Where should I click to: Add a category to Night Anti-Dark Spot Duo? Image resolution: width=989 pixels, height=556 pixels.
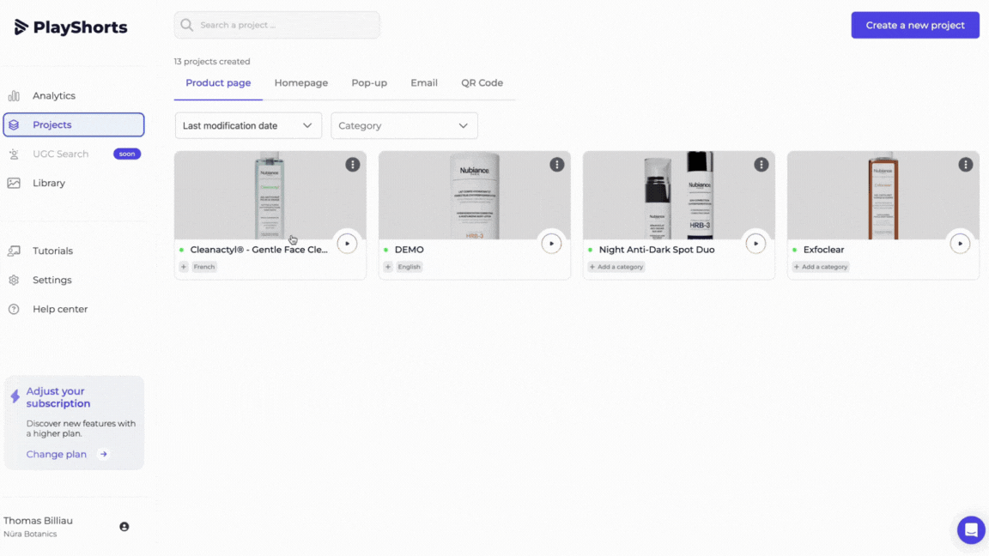[616, 267]
